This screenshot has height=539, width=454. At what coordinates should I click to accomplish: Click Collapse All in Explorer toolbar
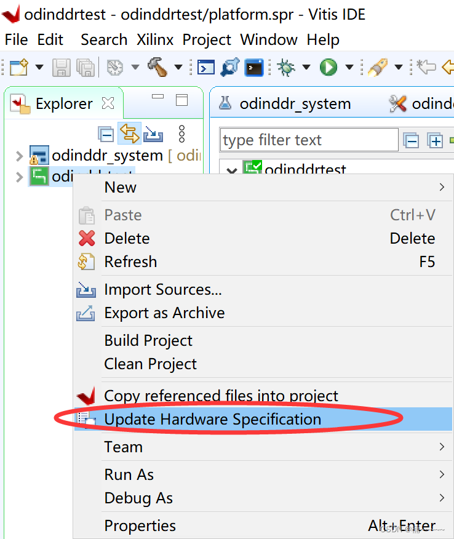pos(106,134)
